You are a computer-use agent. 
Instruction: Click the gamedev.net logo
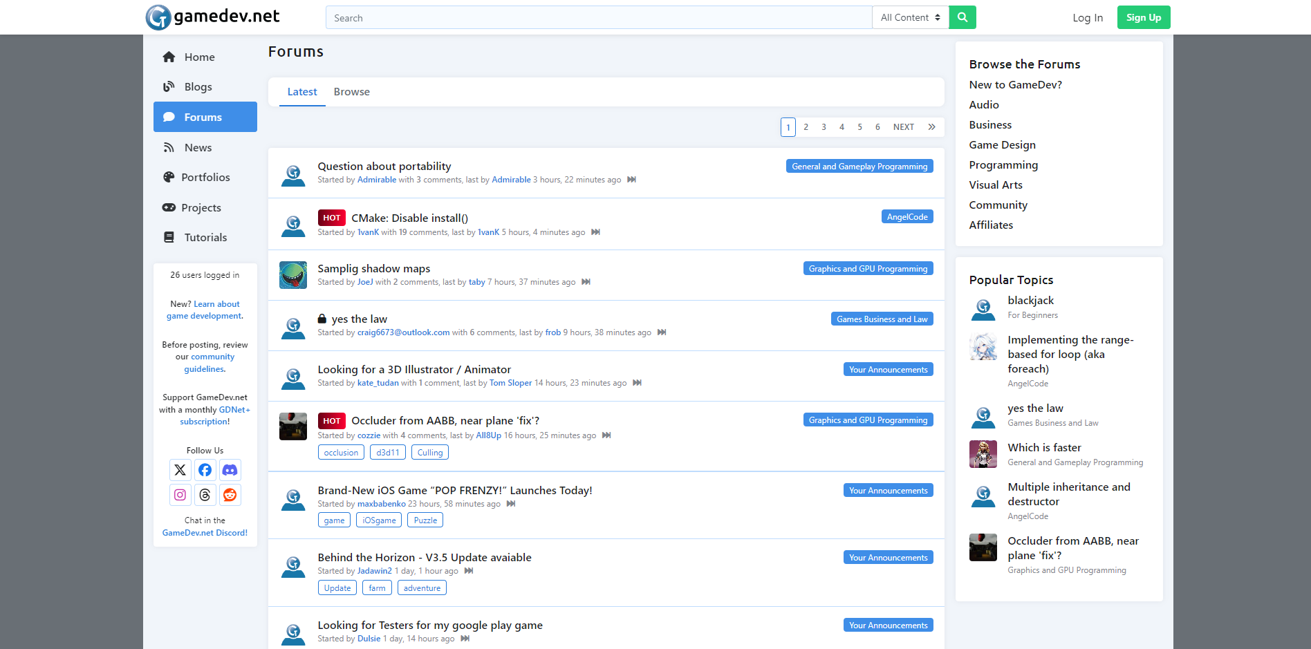click(x=212, y=17)
